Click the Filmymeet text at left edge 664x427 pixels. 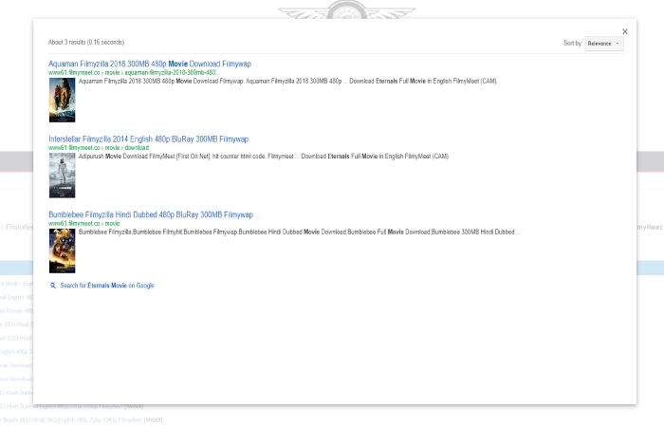point(15,228)
